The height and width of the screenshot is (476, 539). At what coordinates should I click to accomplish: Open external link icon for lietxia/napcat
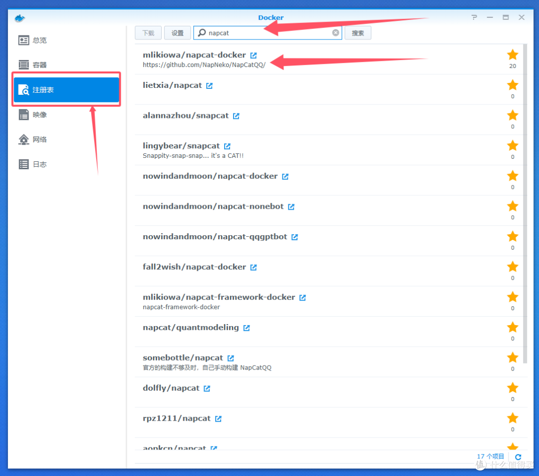click(209, 85)
